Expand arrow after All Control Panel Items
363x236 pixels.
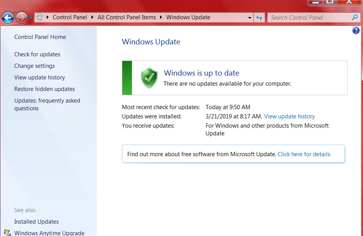161,17
